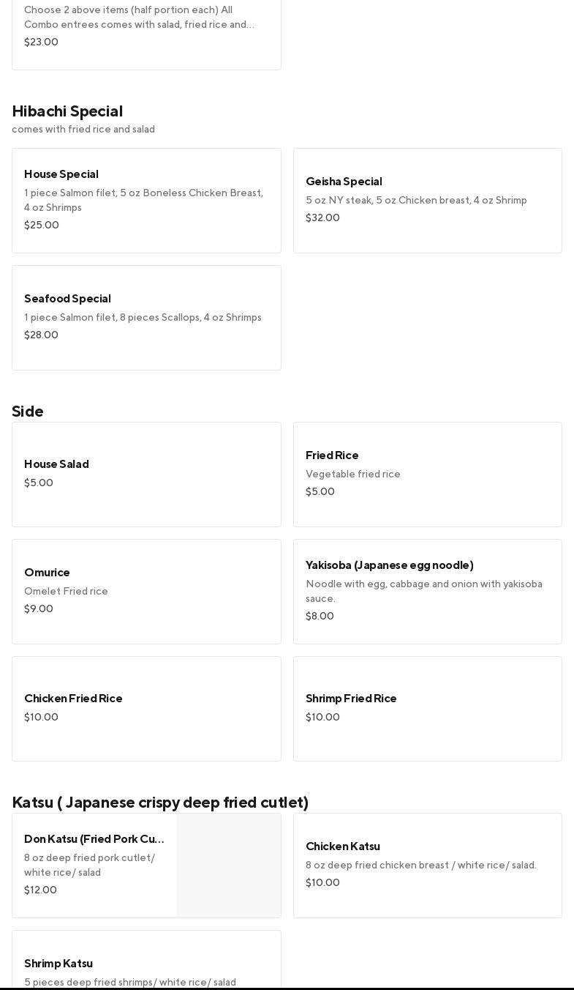Click the Hibachi Special section heading
Viewport: 574px width, 990px height.
[67, 111]
